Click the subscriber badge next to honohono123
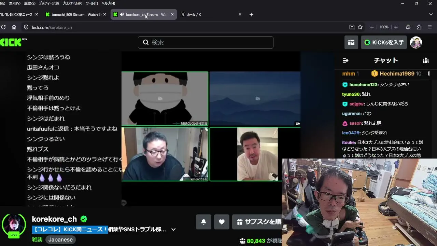 [345, 85]
